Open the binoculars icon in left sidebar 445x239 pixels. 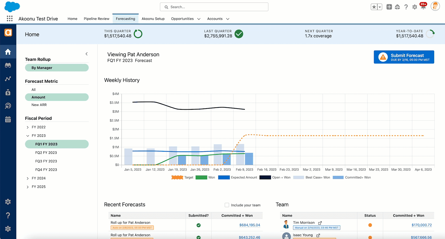pyautogui.click(x=8, y=65)
